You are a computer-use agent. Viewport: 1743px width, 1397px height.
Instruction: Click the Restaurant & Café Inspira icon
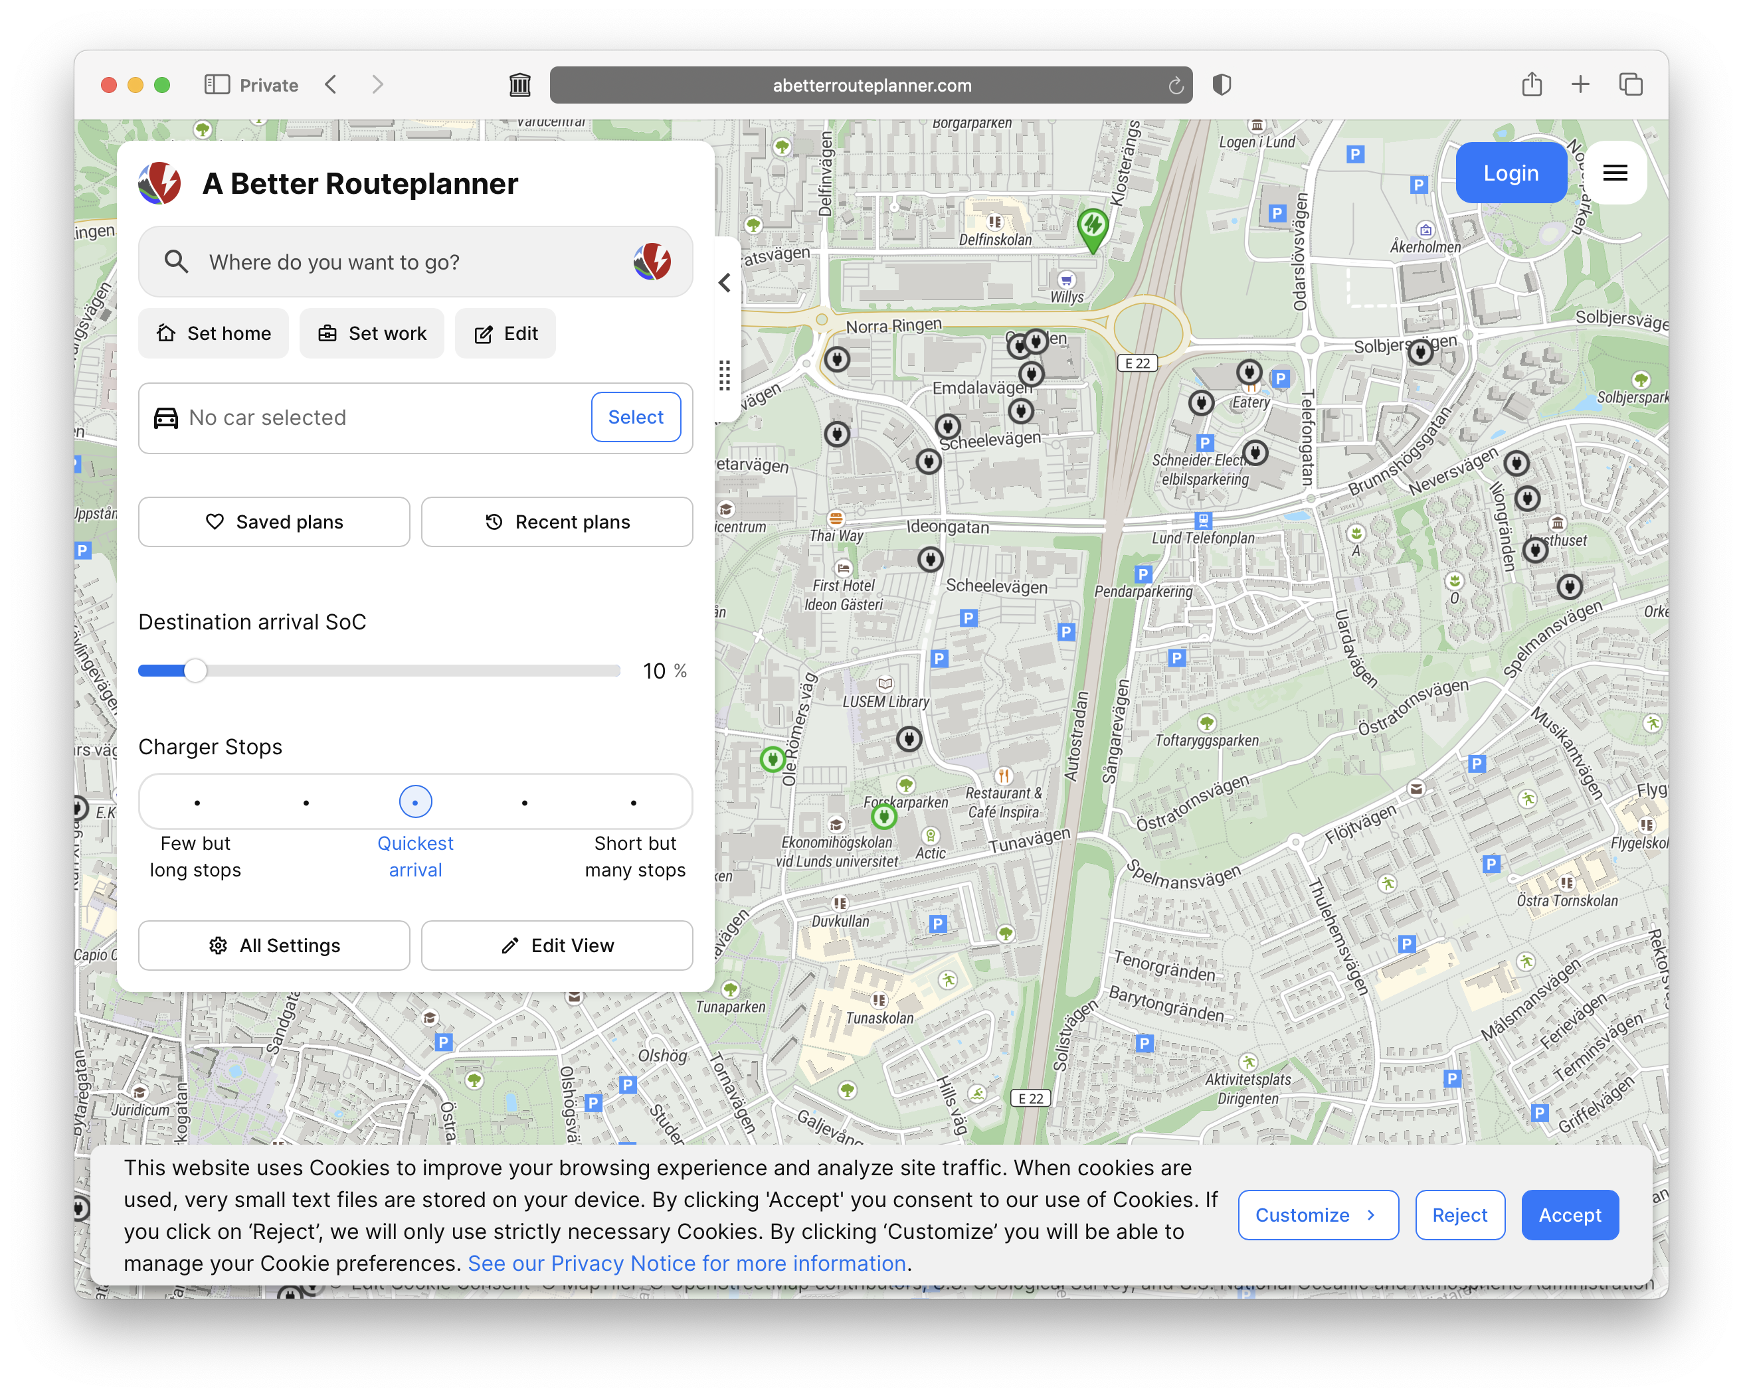1002,776
